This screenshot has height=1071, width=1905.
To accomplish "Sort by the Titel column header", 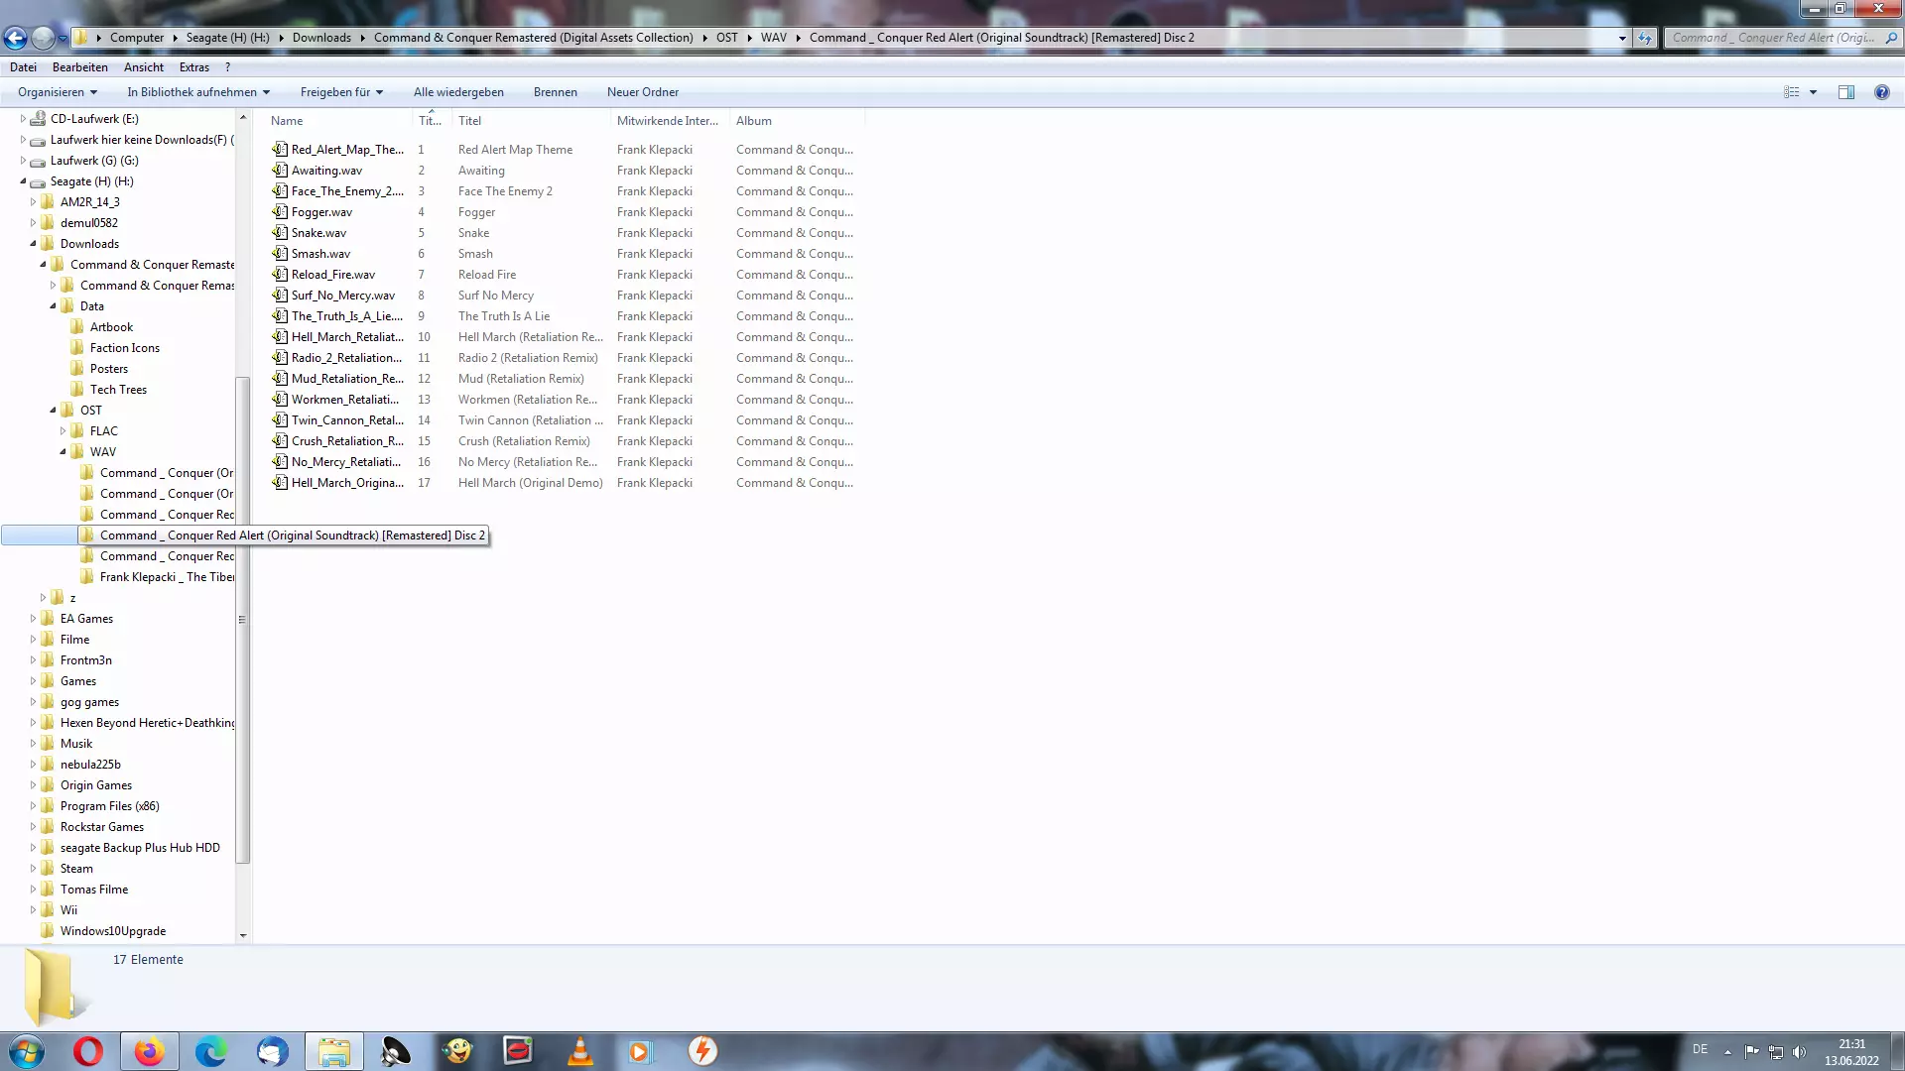I will point(531,121).
